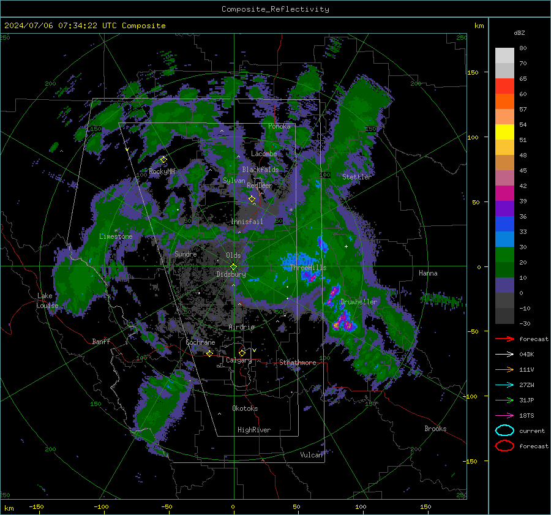Click the 'HighRiver' map label
Screen dimensions: 551x515
click(254, 430)
